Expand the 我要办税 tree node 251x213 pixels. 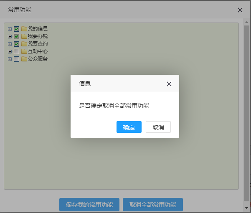10,36
